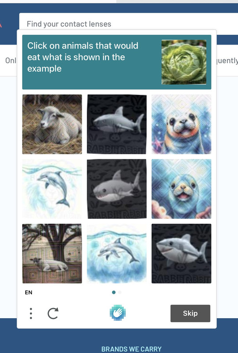
Task: Click the cabbage example image
Action: click(x=184, y=62)
